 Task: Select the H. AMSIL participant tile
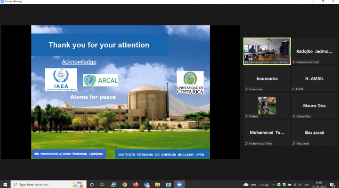314,78
